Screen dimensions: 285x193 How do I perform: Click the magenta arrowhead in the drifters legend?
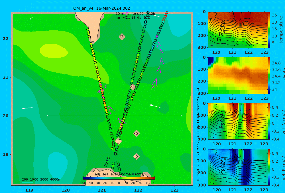(x=126, y=14)
